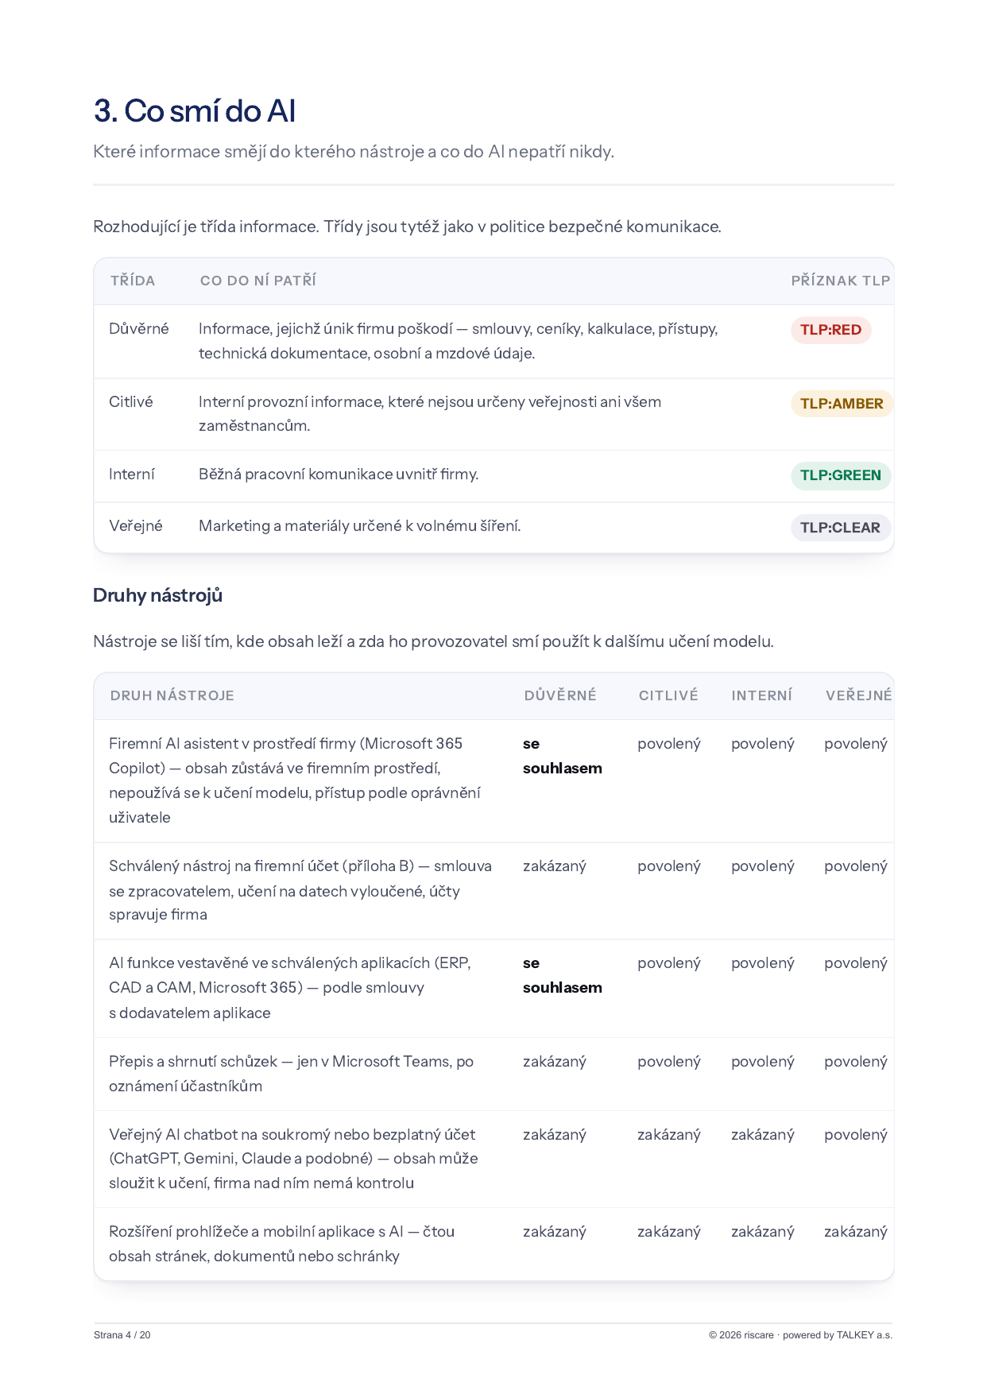Click the 'Schválený nástroj na firemní účet' row text
Image resolution: width=987 pixels, height=1394 pixels.
pos(300,890)
